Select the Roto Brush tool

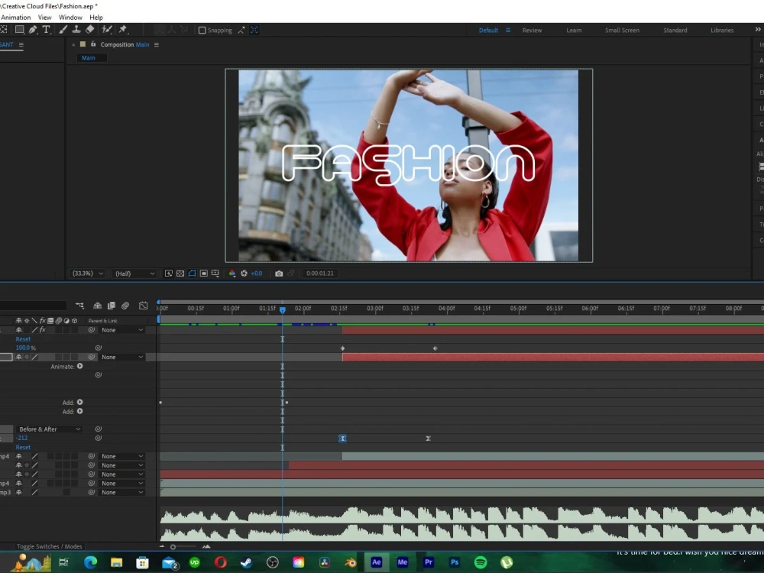point(107,30)
